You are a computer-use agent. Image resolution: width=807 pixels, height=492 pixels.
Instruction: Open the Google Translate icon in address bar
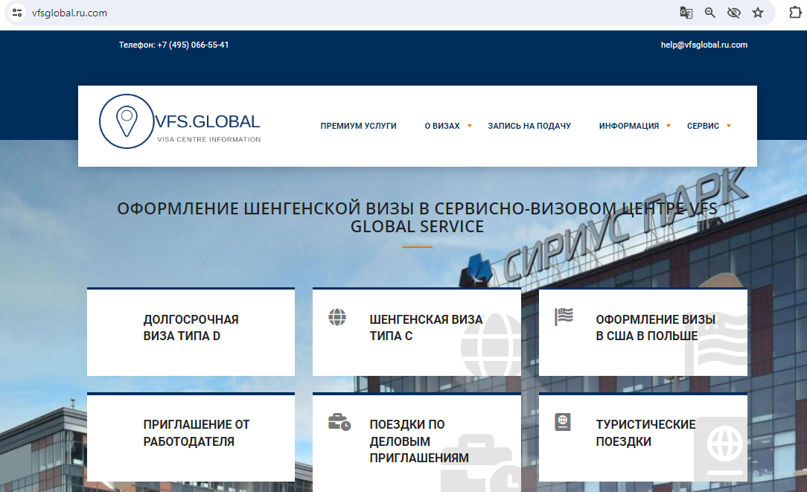[x=686, y=13]
